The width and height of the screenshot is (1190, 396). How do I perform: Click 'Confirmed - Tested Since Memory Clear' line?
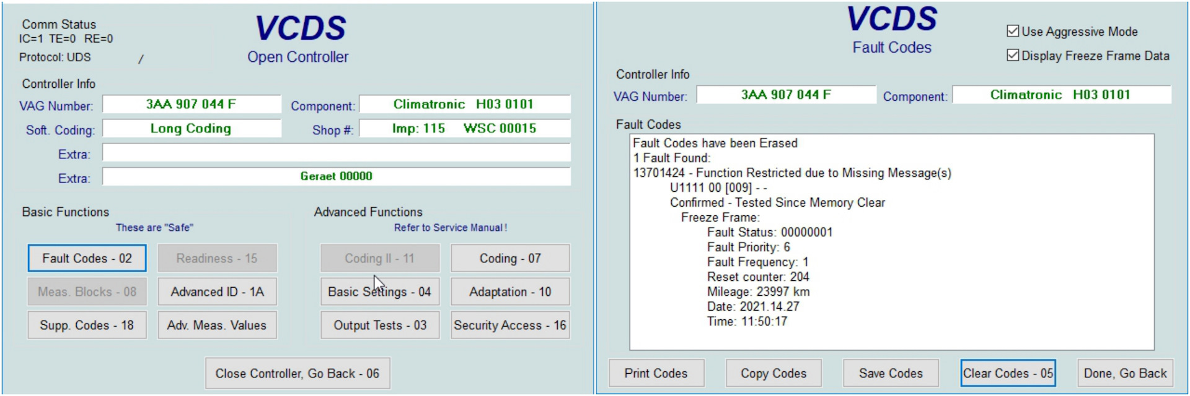coord(777,202)
